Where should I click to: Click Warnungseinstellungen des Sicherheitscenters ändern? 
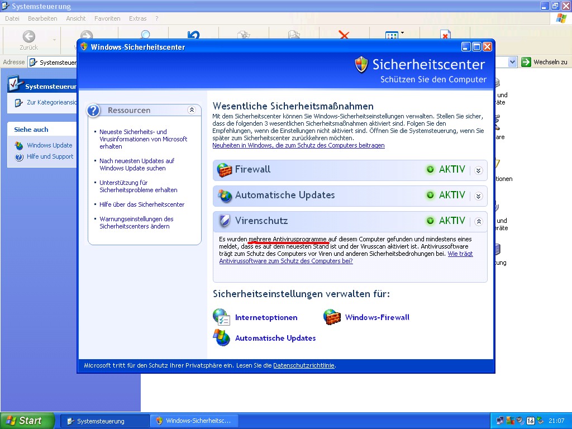136,222
